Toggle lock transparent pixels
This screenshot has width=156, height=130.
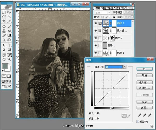click(x=102, y=17)
